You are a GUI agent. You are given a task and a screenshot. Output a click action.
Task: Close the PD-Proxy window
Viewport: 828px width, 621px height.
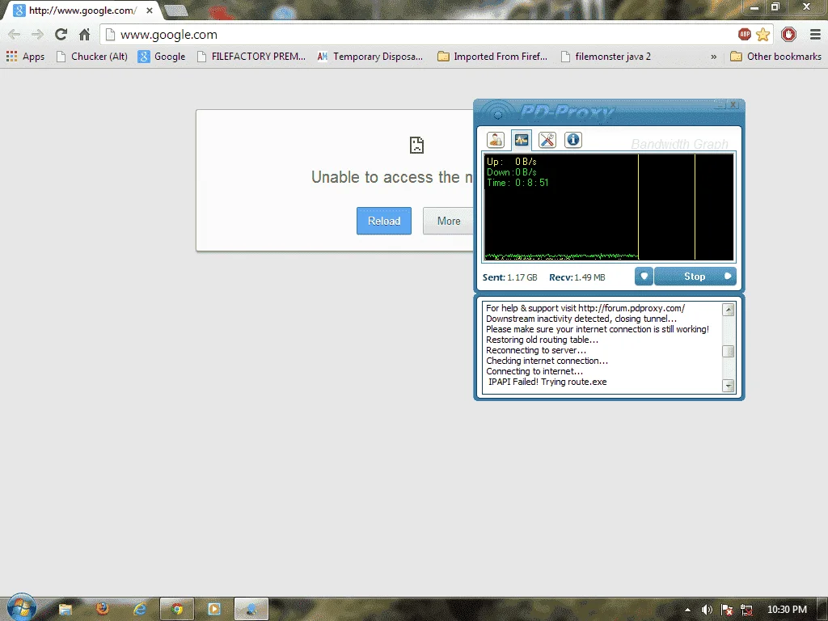[733, 104]
